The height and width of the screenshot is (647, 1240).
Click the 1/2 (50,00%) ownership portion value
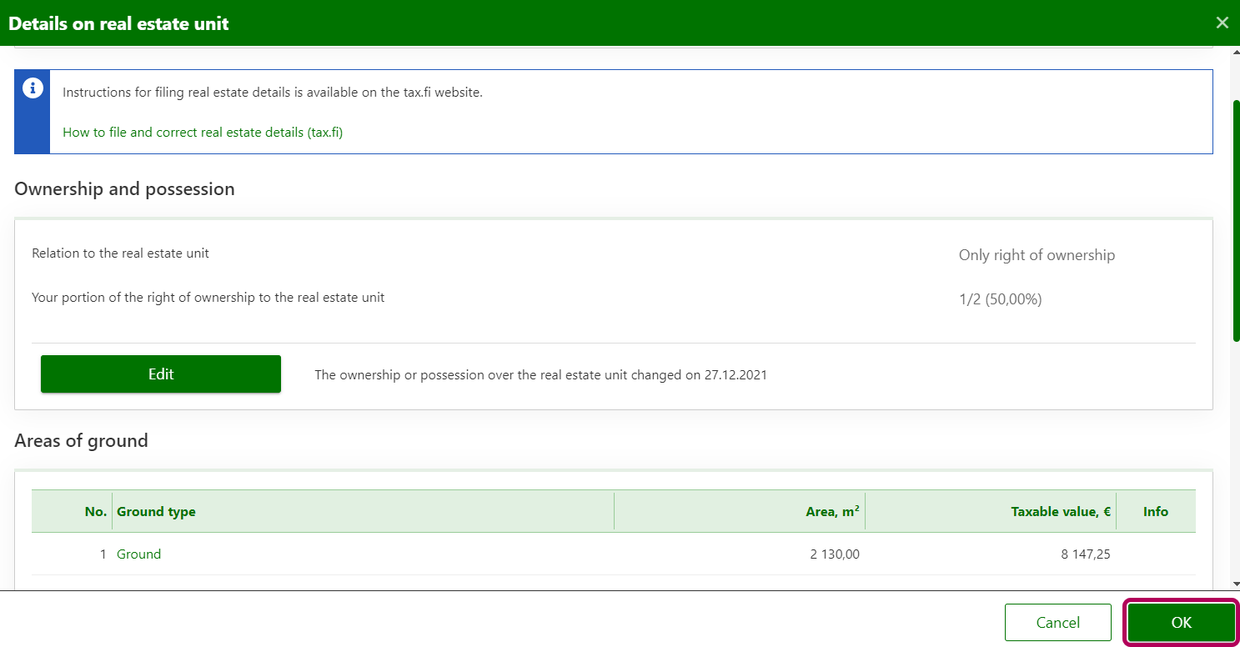(1000, 299)
